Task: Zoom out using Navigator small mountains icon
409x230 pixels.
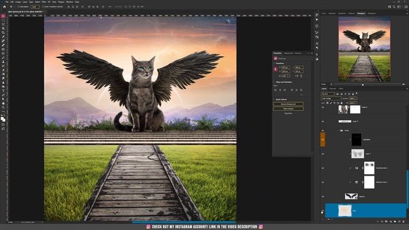Action: [x=331, y=84]
